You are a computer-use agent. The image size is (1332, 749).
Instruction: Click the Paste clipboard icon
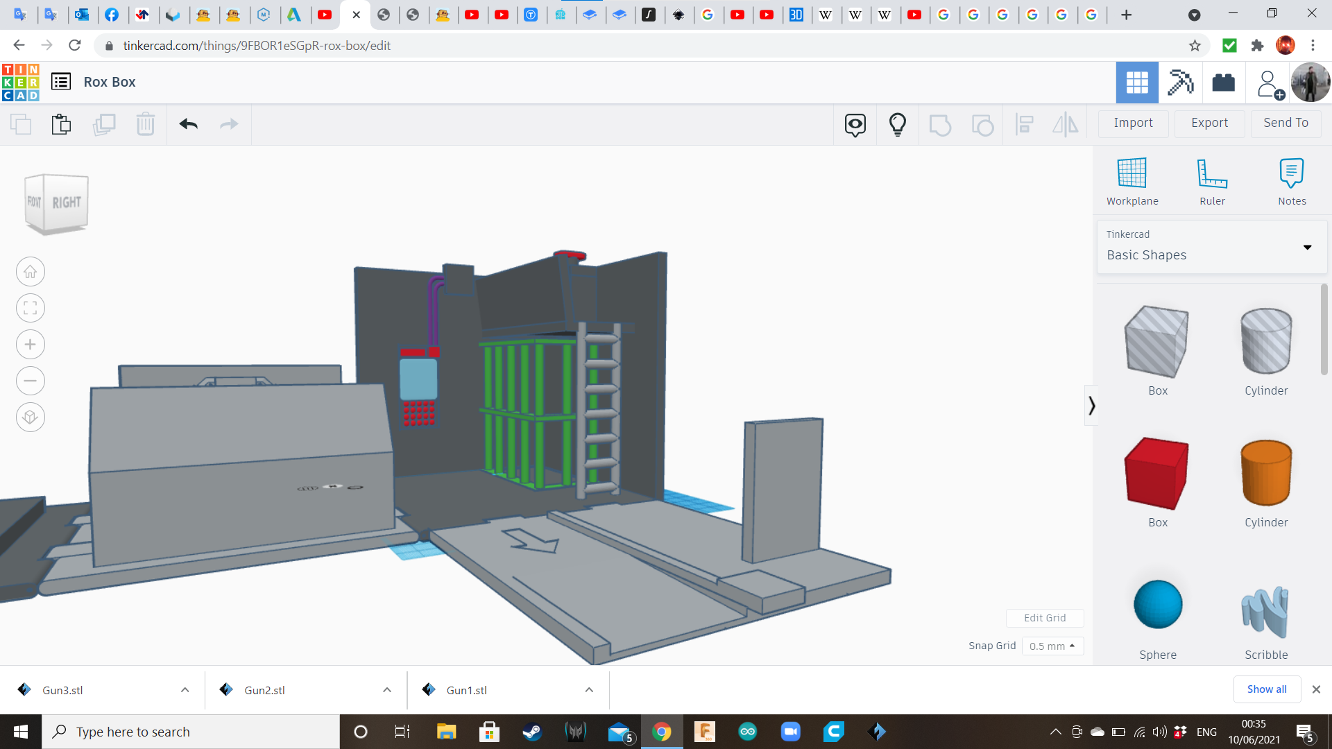tap(61, 124)
